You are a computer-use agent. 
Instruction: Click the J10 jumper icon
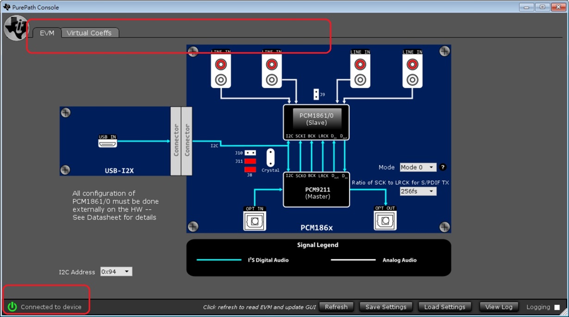250,152
